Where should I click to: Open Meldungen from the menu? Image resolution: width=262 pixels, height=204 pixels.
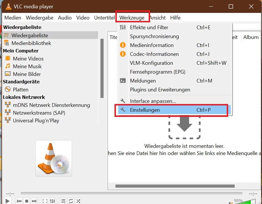(x=174, y=81)
